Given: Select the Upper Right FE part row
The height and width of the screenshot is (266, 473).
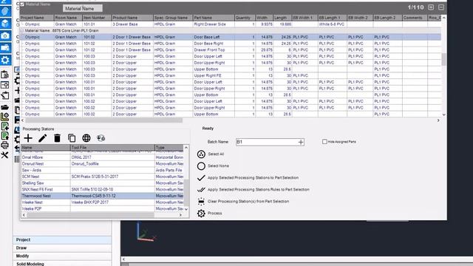Looking at the screenshot, I should tap(231, 75).
